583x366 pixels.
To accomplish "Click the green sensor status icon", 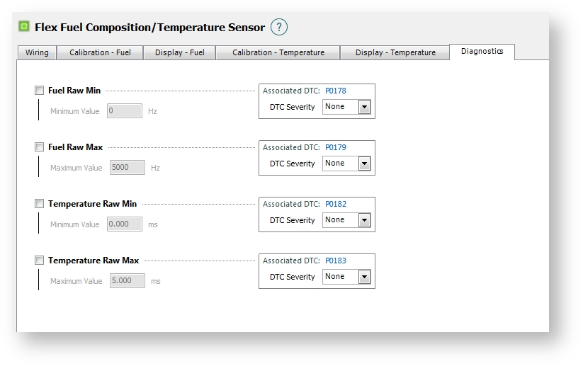I will [x=24, y=27].
